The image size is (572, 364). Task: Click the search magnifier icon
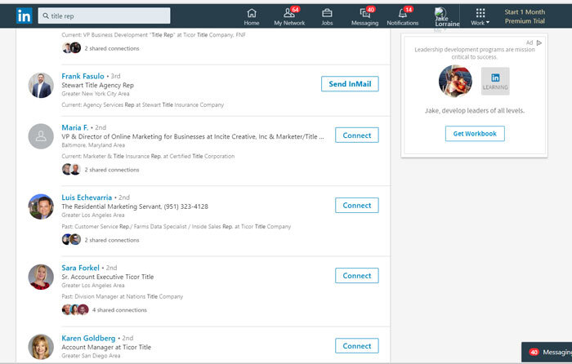click(x=46, y=16)
